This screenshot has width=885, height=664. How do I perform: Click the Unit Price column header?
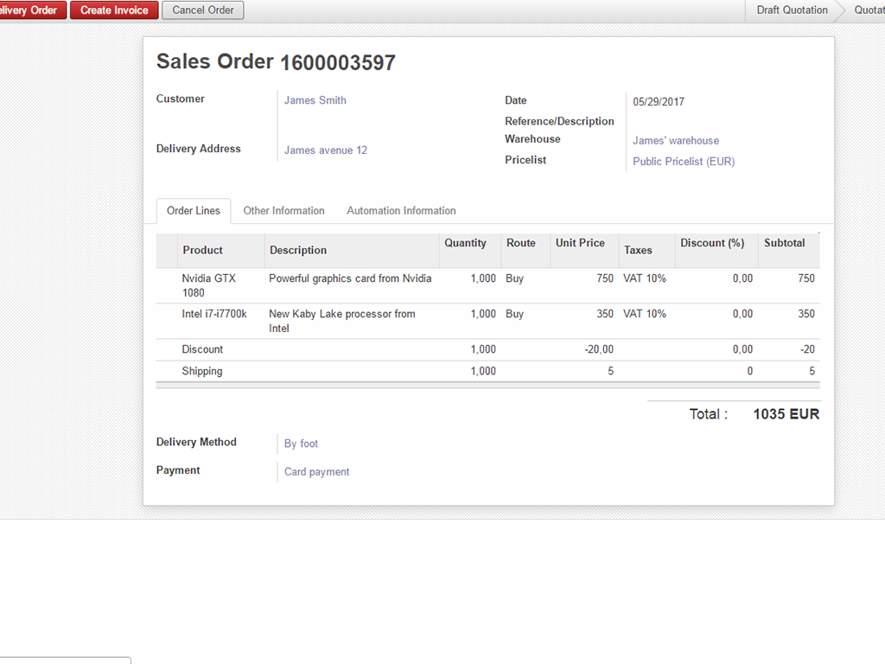click(x=580, y=243)
